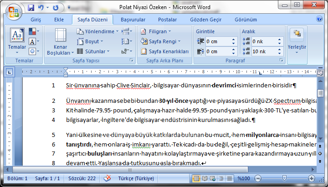Open theme colors dropdown
The image size is (328, 187).
point(34,31)
